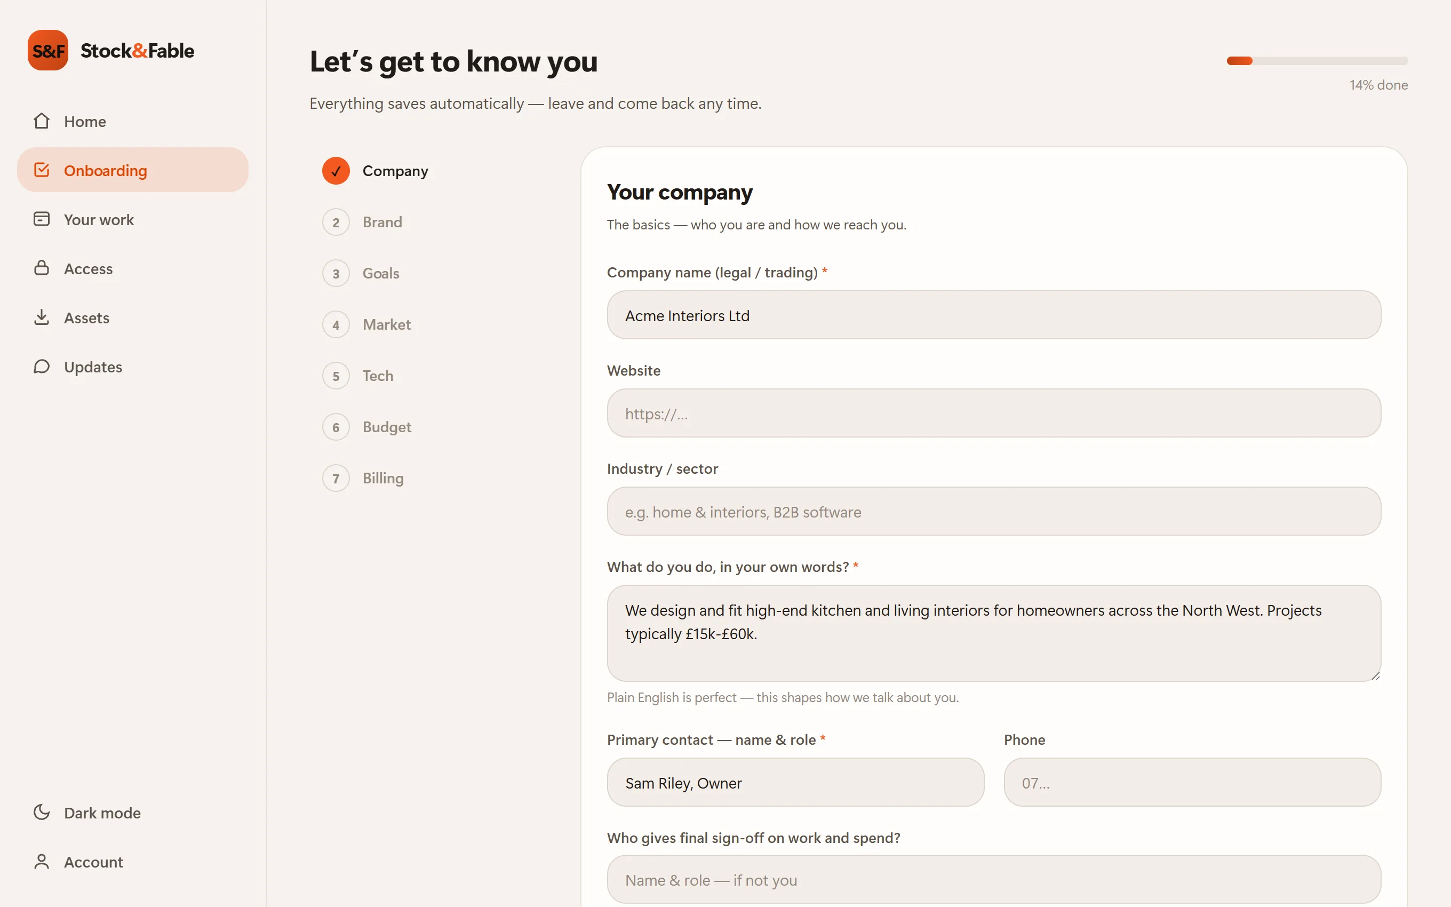Click the 14% done label

pyautogui.click(x=1378, y=85)
